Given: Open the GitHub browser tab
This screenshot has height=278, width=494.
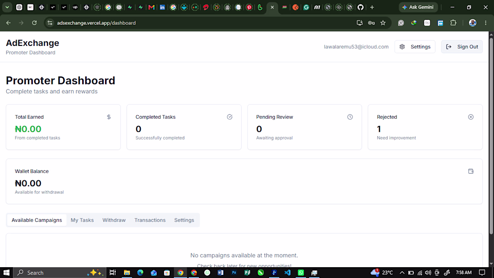Looking at the screenshot, I should point(361,7).
